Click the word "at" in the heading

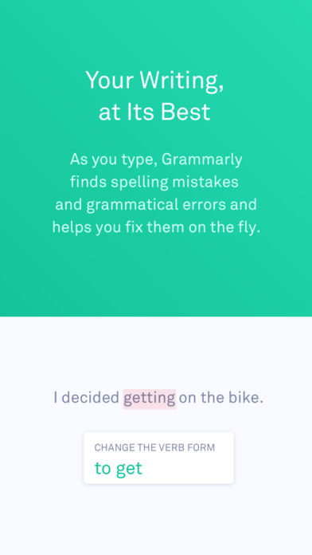109,113
